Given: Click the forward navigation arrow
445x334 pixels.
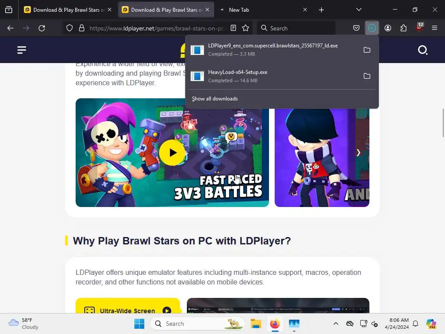Looking at the screenshot, I should click(x=26, y=28).
